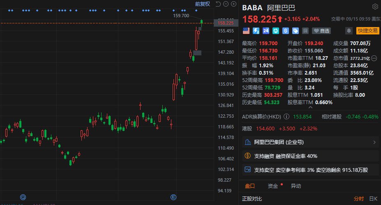Click the US flag market icon
The width and height of the screenshot is (381, 205).
coord(246,31)
